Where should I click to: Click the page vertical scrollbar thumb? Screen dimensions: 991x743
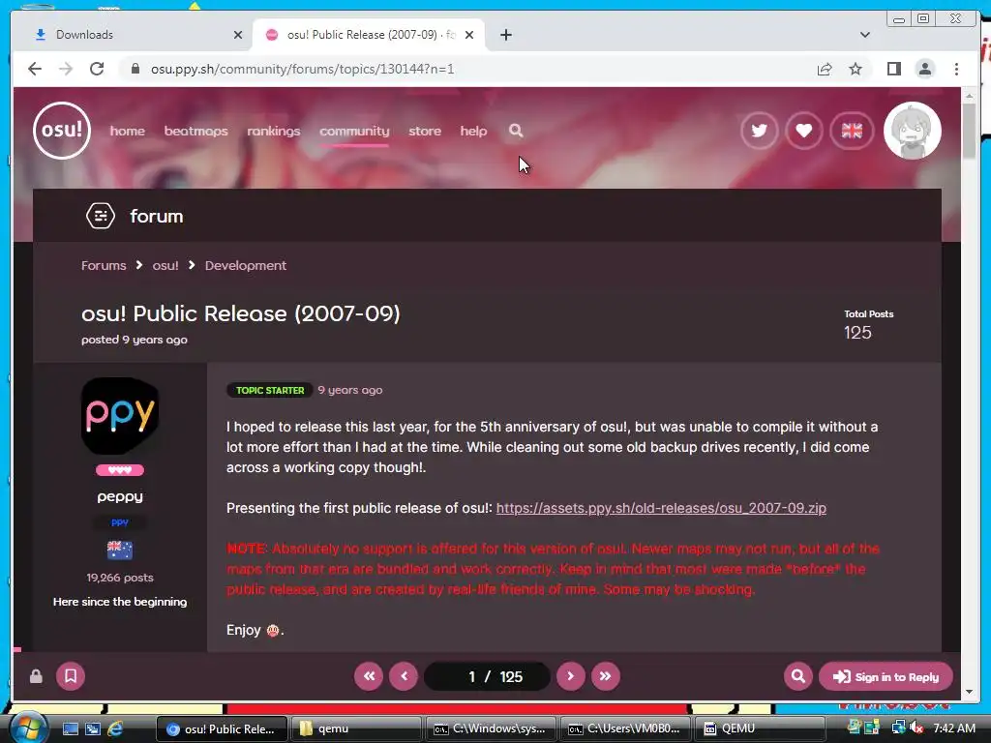coord(969,131)
